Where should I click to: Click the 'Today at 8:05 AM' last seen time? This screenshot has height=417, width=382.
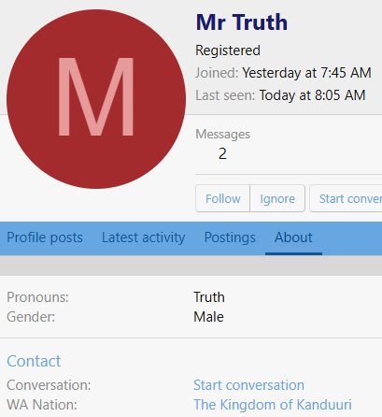(x=312, y=95)
